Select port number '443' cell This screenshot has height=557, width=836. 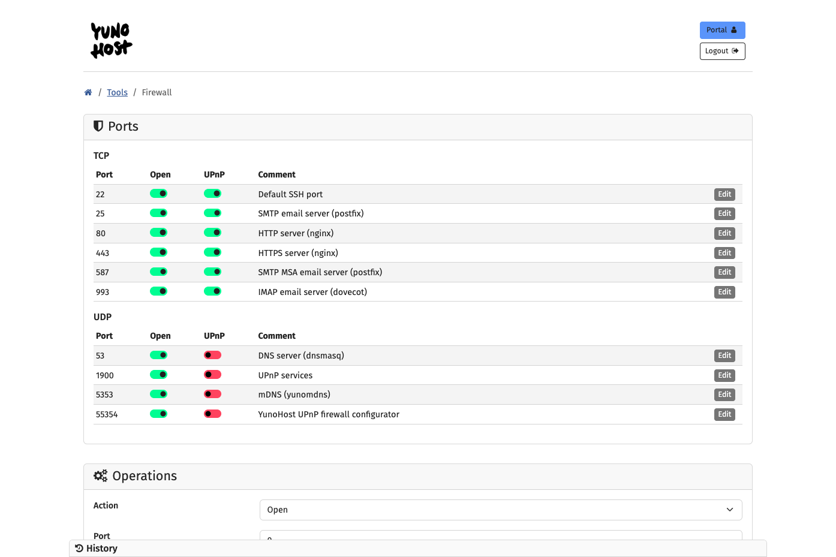[103, 253]
